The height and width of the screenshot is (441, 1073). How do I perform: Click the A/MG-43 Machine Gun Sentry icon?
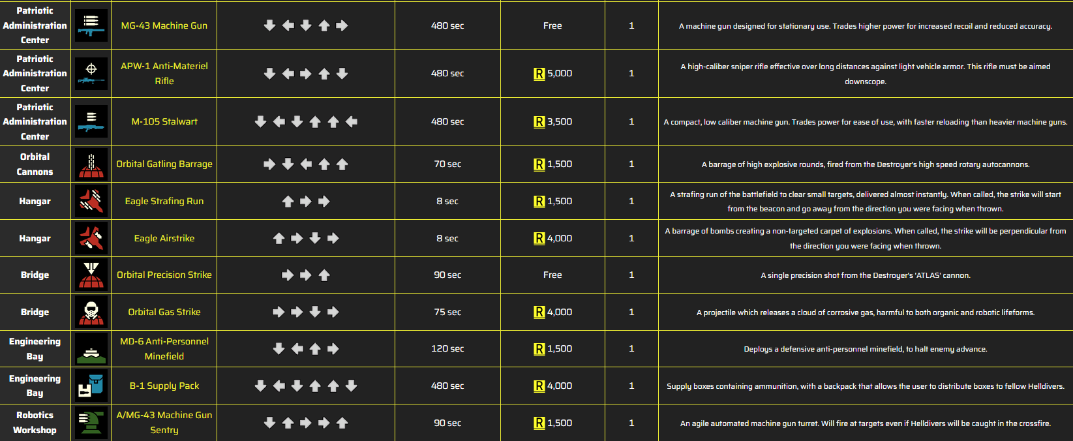(x=91, y=423)
